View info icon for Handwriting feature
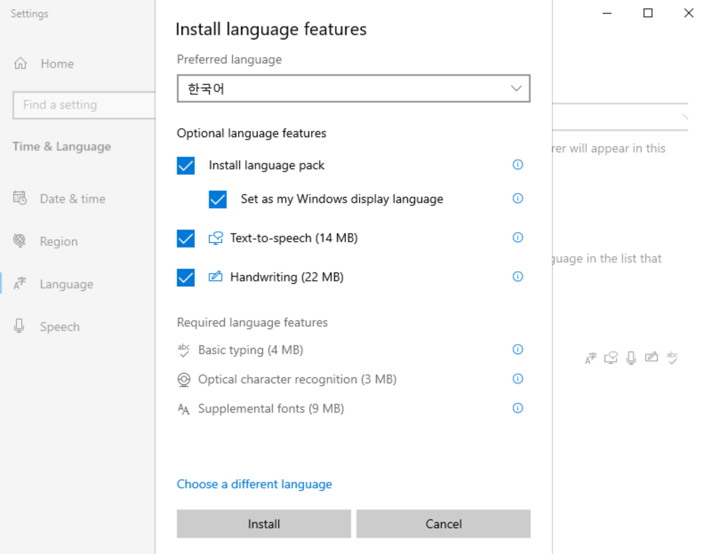The height and width of the screenshot is (554, 704). 518,277
